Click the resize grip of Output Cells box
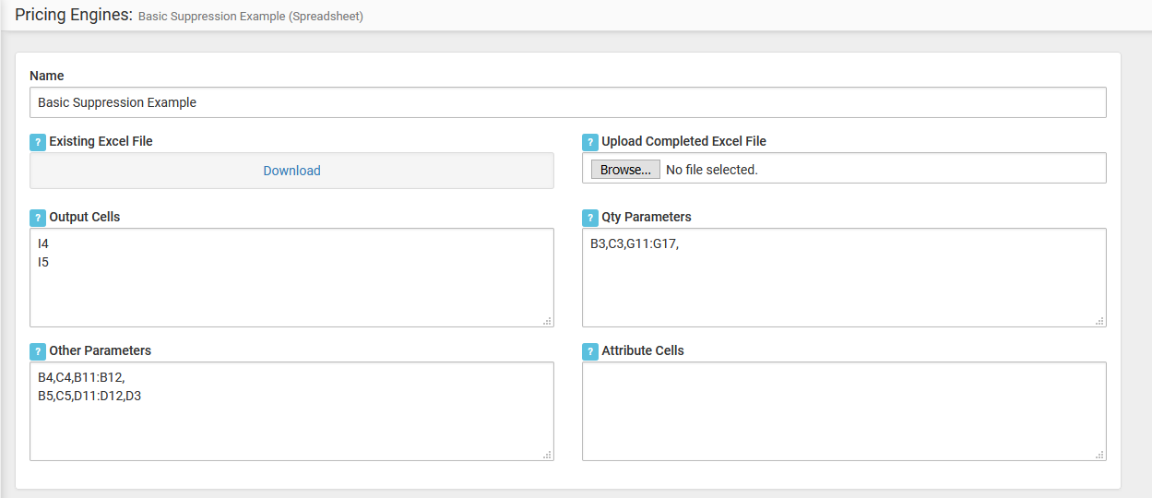This screenshot has height=498, width=1152. pyautogui.click(x=547, y=321)
